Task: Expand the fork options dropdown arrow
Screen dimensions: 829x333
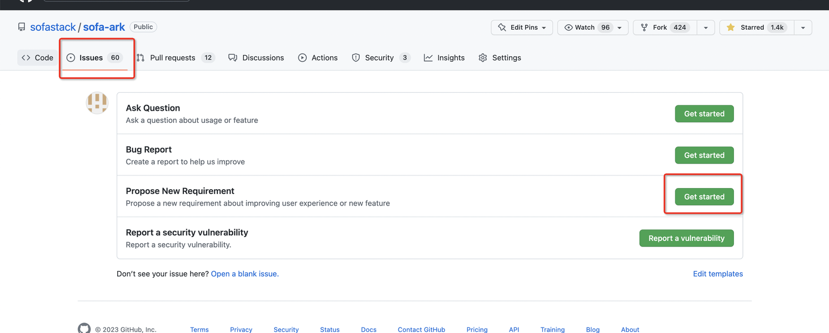Action: (x=706, y=27)
